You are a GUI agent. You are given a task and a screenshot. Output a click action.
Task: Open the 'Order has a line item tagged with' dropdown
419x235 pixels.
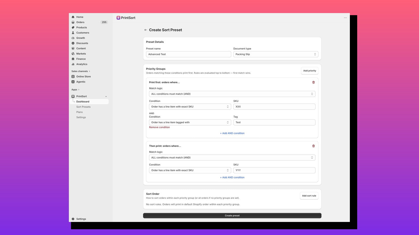[x=190, y=122]
